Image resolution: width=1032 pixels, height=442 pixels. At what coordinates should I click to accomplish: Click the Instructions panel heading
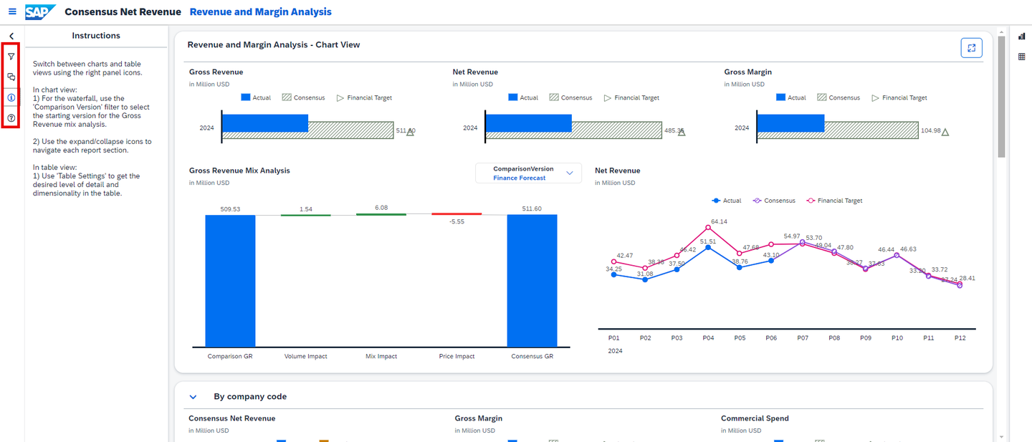click(x=96, y=36)
